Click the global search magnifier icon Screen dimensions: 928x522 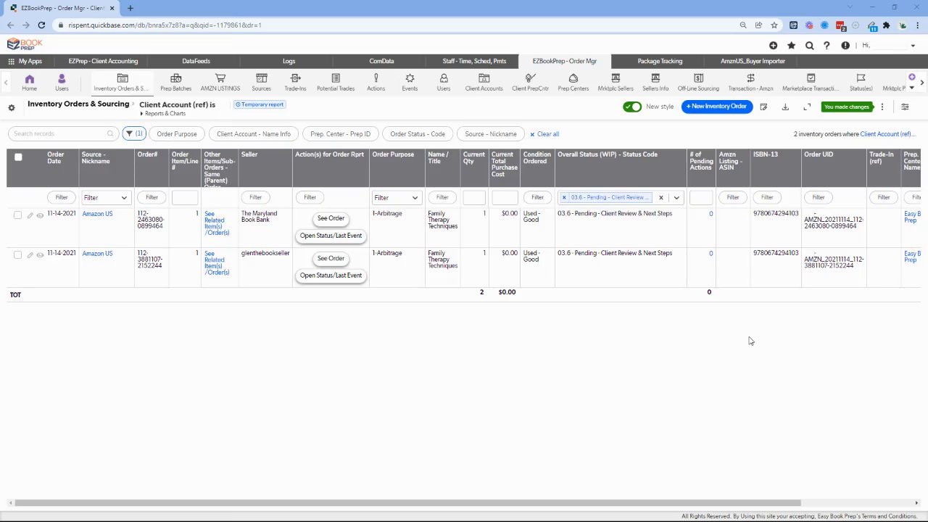809,46
